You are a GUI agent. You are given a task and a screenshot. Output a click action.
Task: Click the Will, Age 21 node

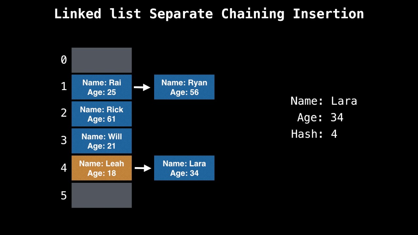102,141
